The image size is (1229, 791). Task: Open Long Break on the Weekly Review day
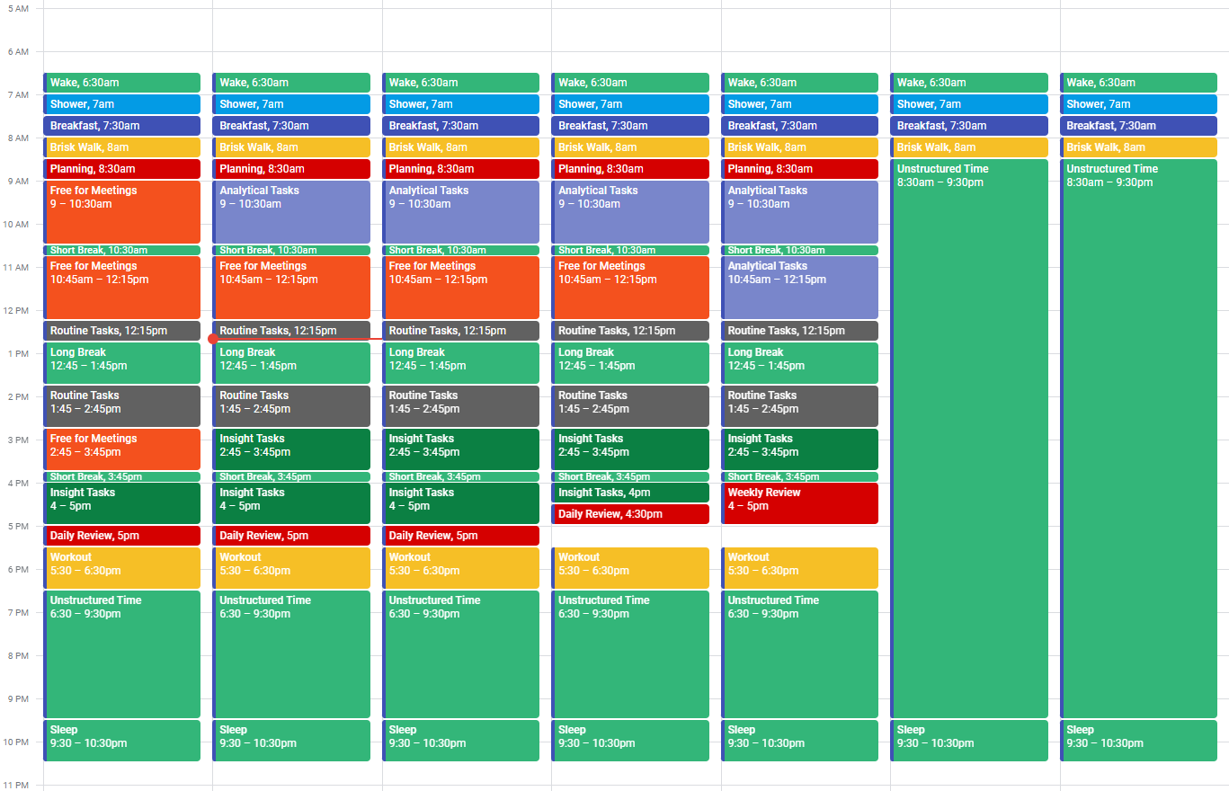click(800, 363)
